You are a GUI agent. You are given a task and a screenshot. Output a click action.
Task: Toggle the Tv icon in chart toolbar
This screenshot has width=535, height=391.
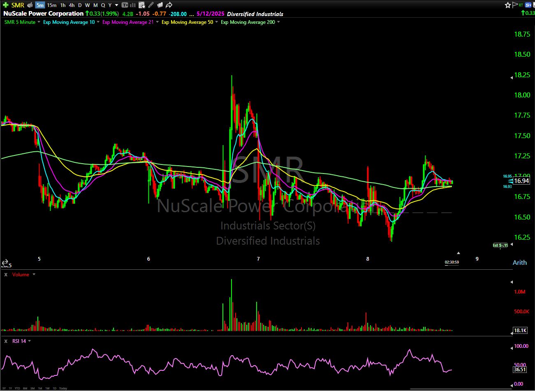125,5
